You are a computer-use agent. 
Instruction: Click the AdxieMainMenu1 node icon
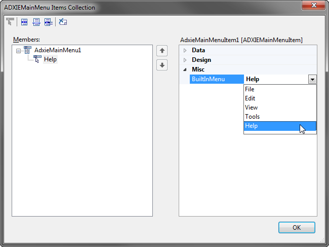click(x=28, y=50)
